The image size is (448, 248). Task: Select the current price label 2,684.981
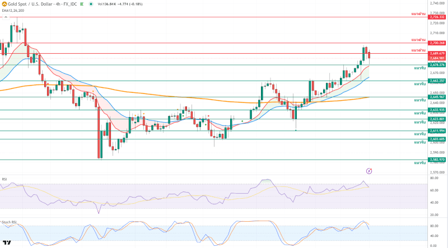(x=437, y=58)
